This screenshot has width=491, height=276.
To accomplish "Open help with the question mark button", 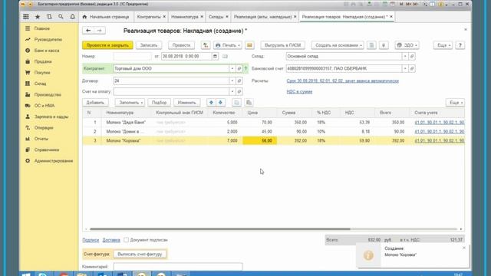I will click(x=460, y=45).
